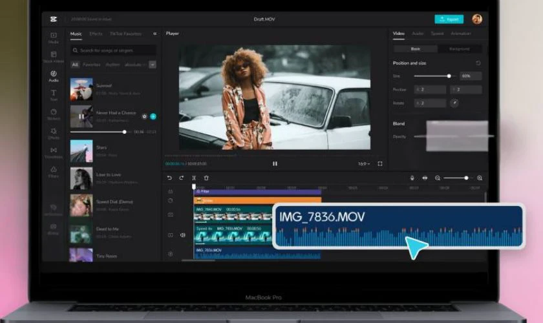543x323 pixels.
Task: Reset Position and size settings
Action: click(478, 63)
